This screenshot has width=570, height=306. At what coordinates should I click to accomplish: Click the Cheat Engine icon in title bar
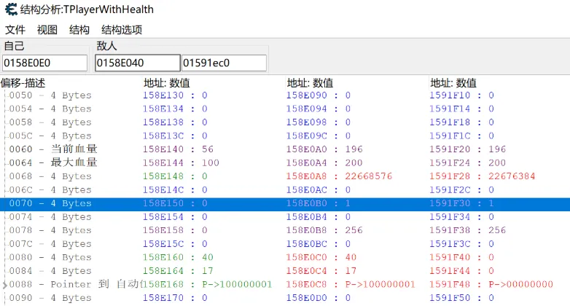[x=11, y=9]
